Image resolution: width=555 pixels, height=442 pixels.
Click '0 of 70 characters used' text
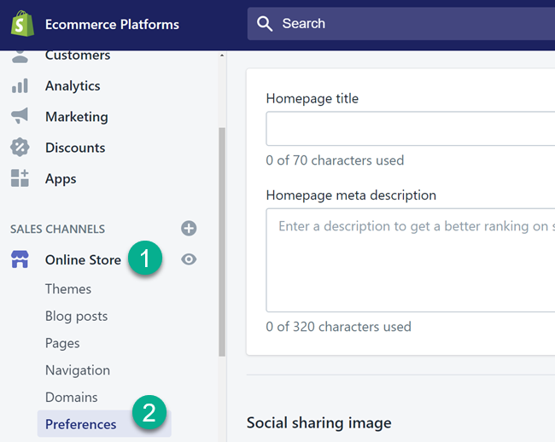tap(335, 160)
